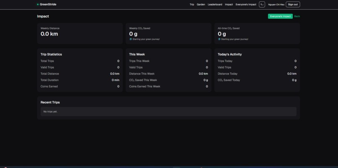
Task: Go to the Garden nav item
Action: coord(201,5)
